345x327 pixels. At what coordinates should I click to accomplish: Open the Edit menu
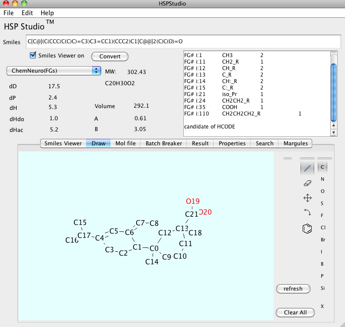coord(27,13)
